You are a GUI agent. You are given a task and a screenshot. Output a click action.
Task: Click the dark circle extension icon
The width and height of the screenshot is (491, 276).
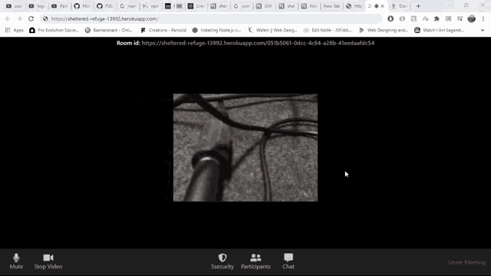390,18
